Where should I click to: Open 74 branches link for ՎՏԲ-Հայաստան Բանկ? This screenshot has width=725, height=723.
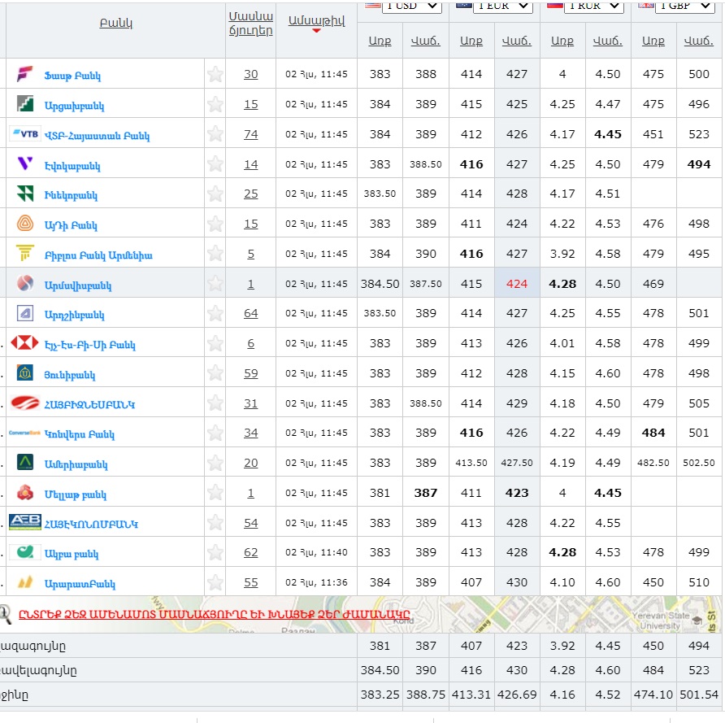click(x=250, y=134)
